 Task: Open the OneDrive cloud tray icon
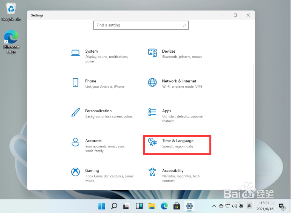pyautogui.click(x=221, y=206)
